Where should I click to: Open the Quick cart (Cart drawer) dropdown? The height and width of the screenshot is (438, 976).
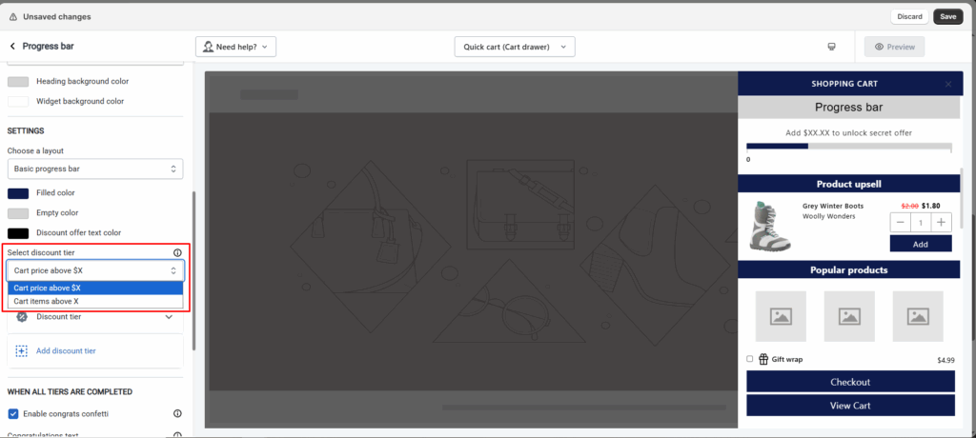515,47
